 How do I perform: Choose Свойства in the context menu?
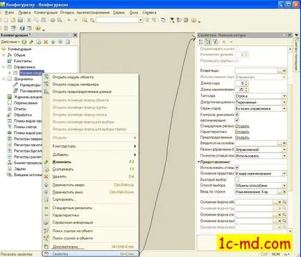coord(91,254)
